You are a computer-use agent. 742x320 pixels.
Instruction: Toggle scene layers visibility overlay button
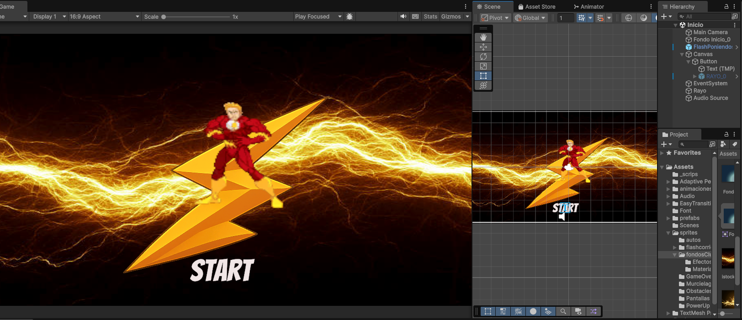click(548, 311)
